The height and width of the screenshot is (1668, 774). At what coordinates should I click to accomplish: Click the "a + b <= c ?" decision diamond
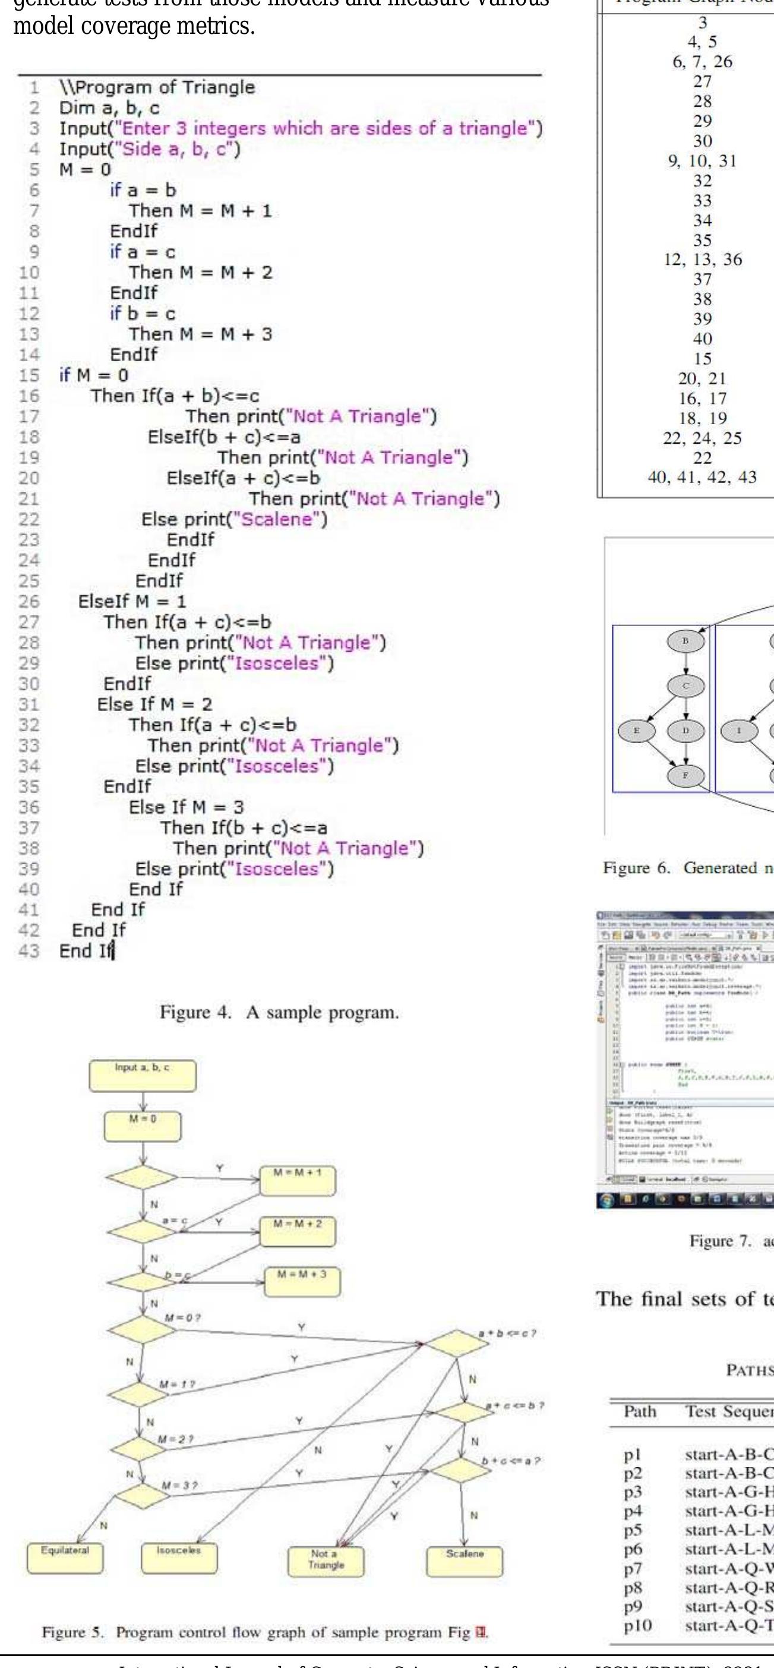457,1343
